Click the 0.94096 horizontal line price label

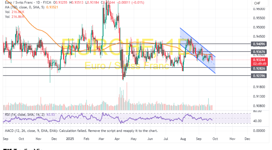(259, 44)
